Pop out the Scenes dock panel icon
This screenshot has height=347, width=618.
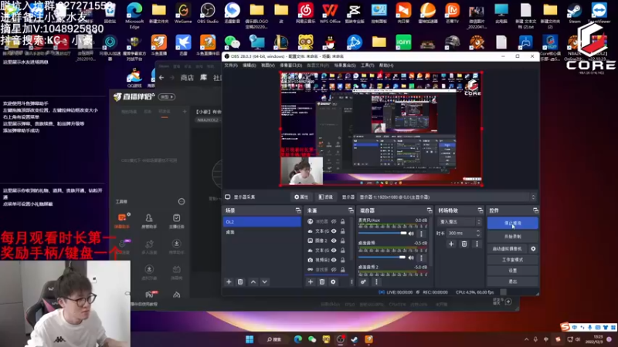(298, 211)
